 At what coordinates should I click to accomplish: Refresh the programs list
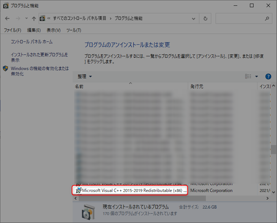click(x=205, y=18)
